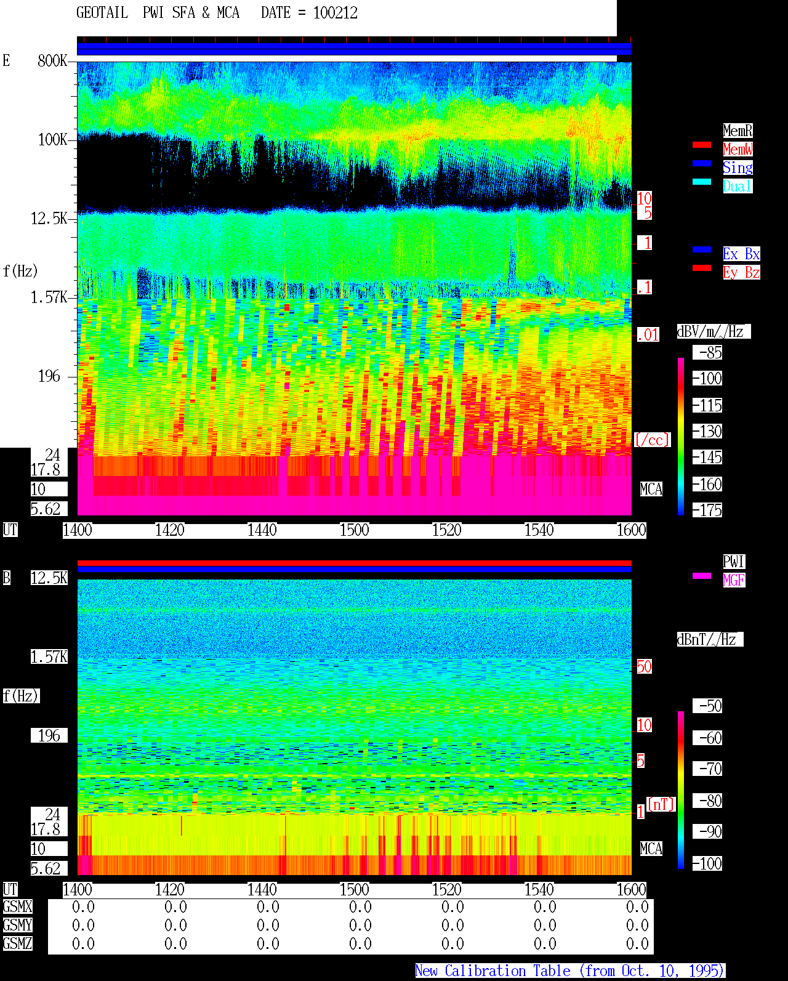Screen dimensions: 788x981
Task: Click the MGF legend label
Action: [734, 580]
